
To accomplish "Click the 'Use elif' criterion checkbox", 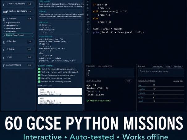I will pos(39,78).
